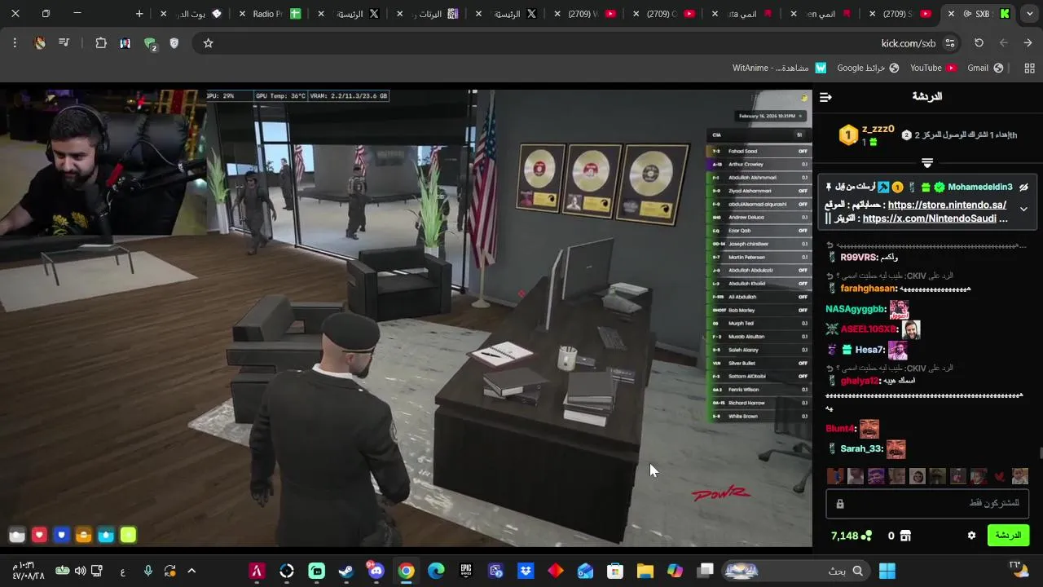Click the 7,148 channel points balance
1043x587 pixels.
pyautogui.click(x=851, y=536)
